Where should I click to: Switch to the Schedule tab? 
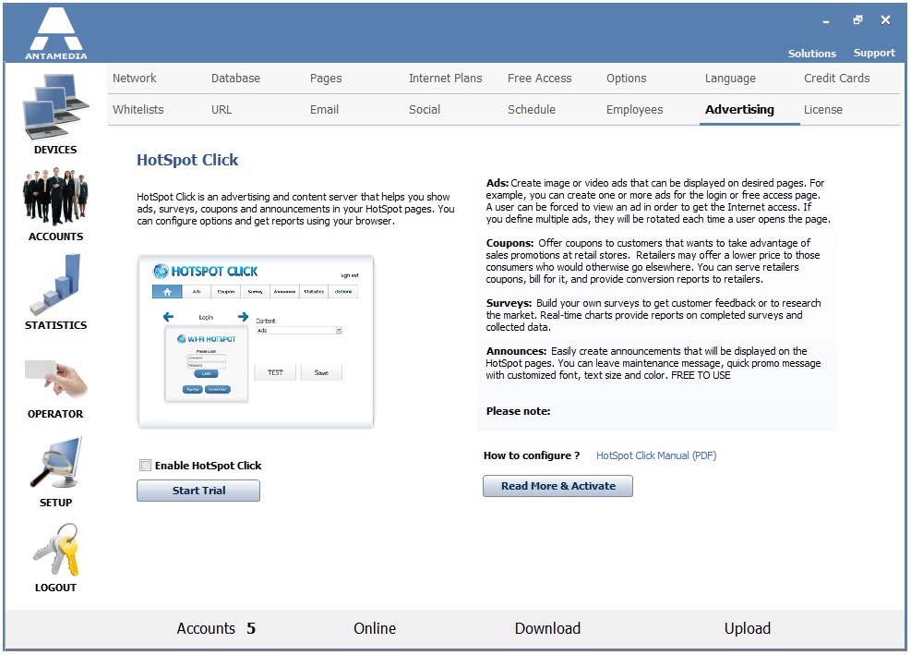tap(531, 109)
